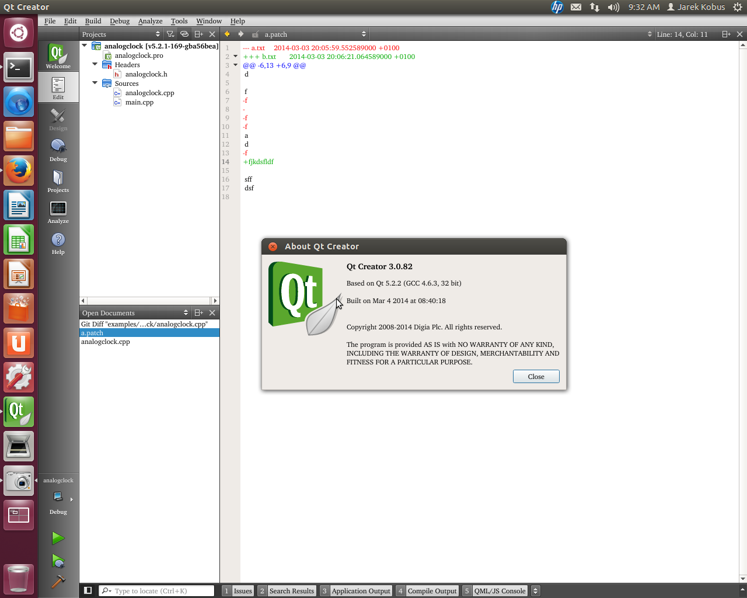This screenshot has height=598, width=747.
Task: Collapse the analogclock project node
Action: click(85, 46)
